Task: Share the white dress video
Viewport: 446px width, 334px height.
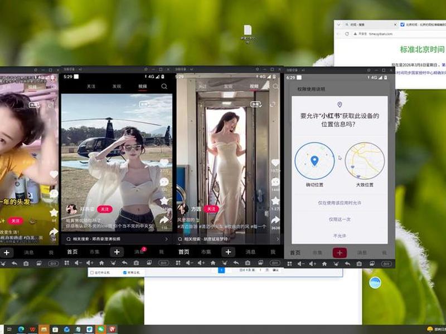Action: point(275,220)
